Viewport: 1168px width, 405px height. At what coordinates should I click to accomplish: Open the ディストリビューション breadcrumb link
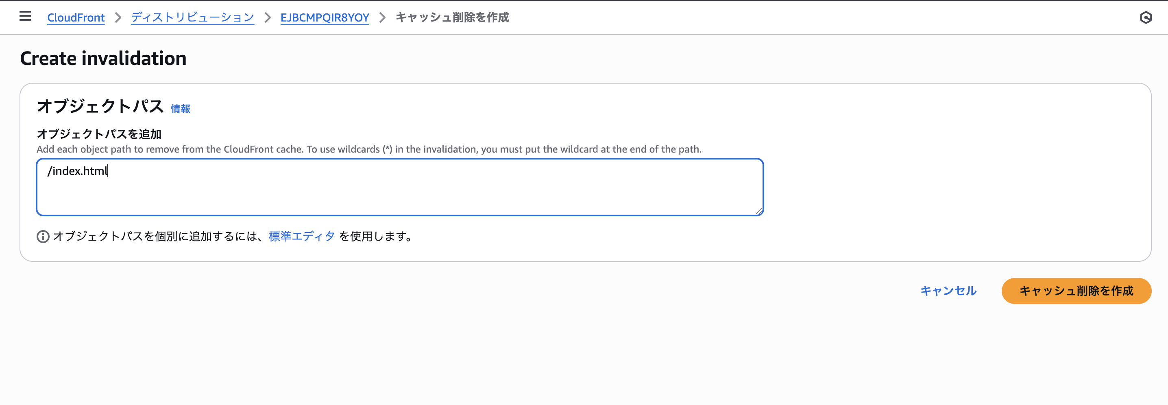click(x=192, y=17)
